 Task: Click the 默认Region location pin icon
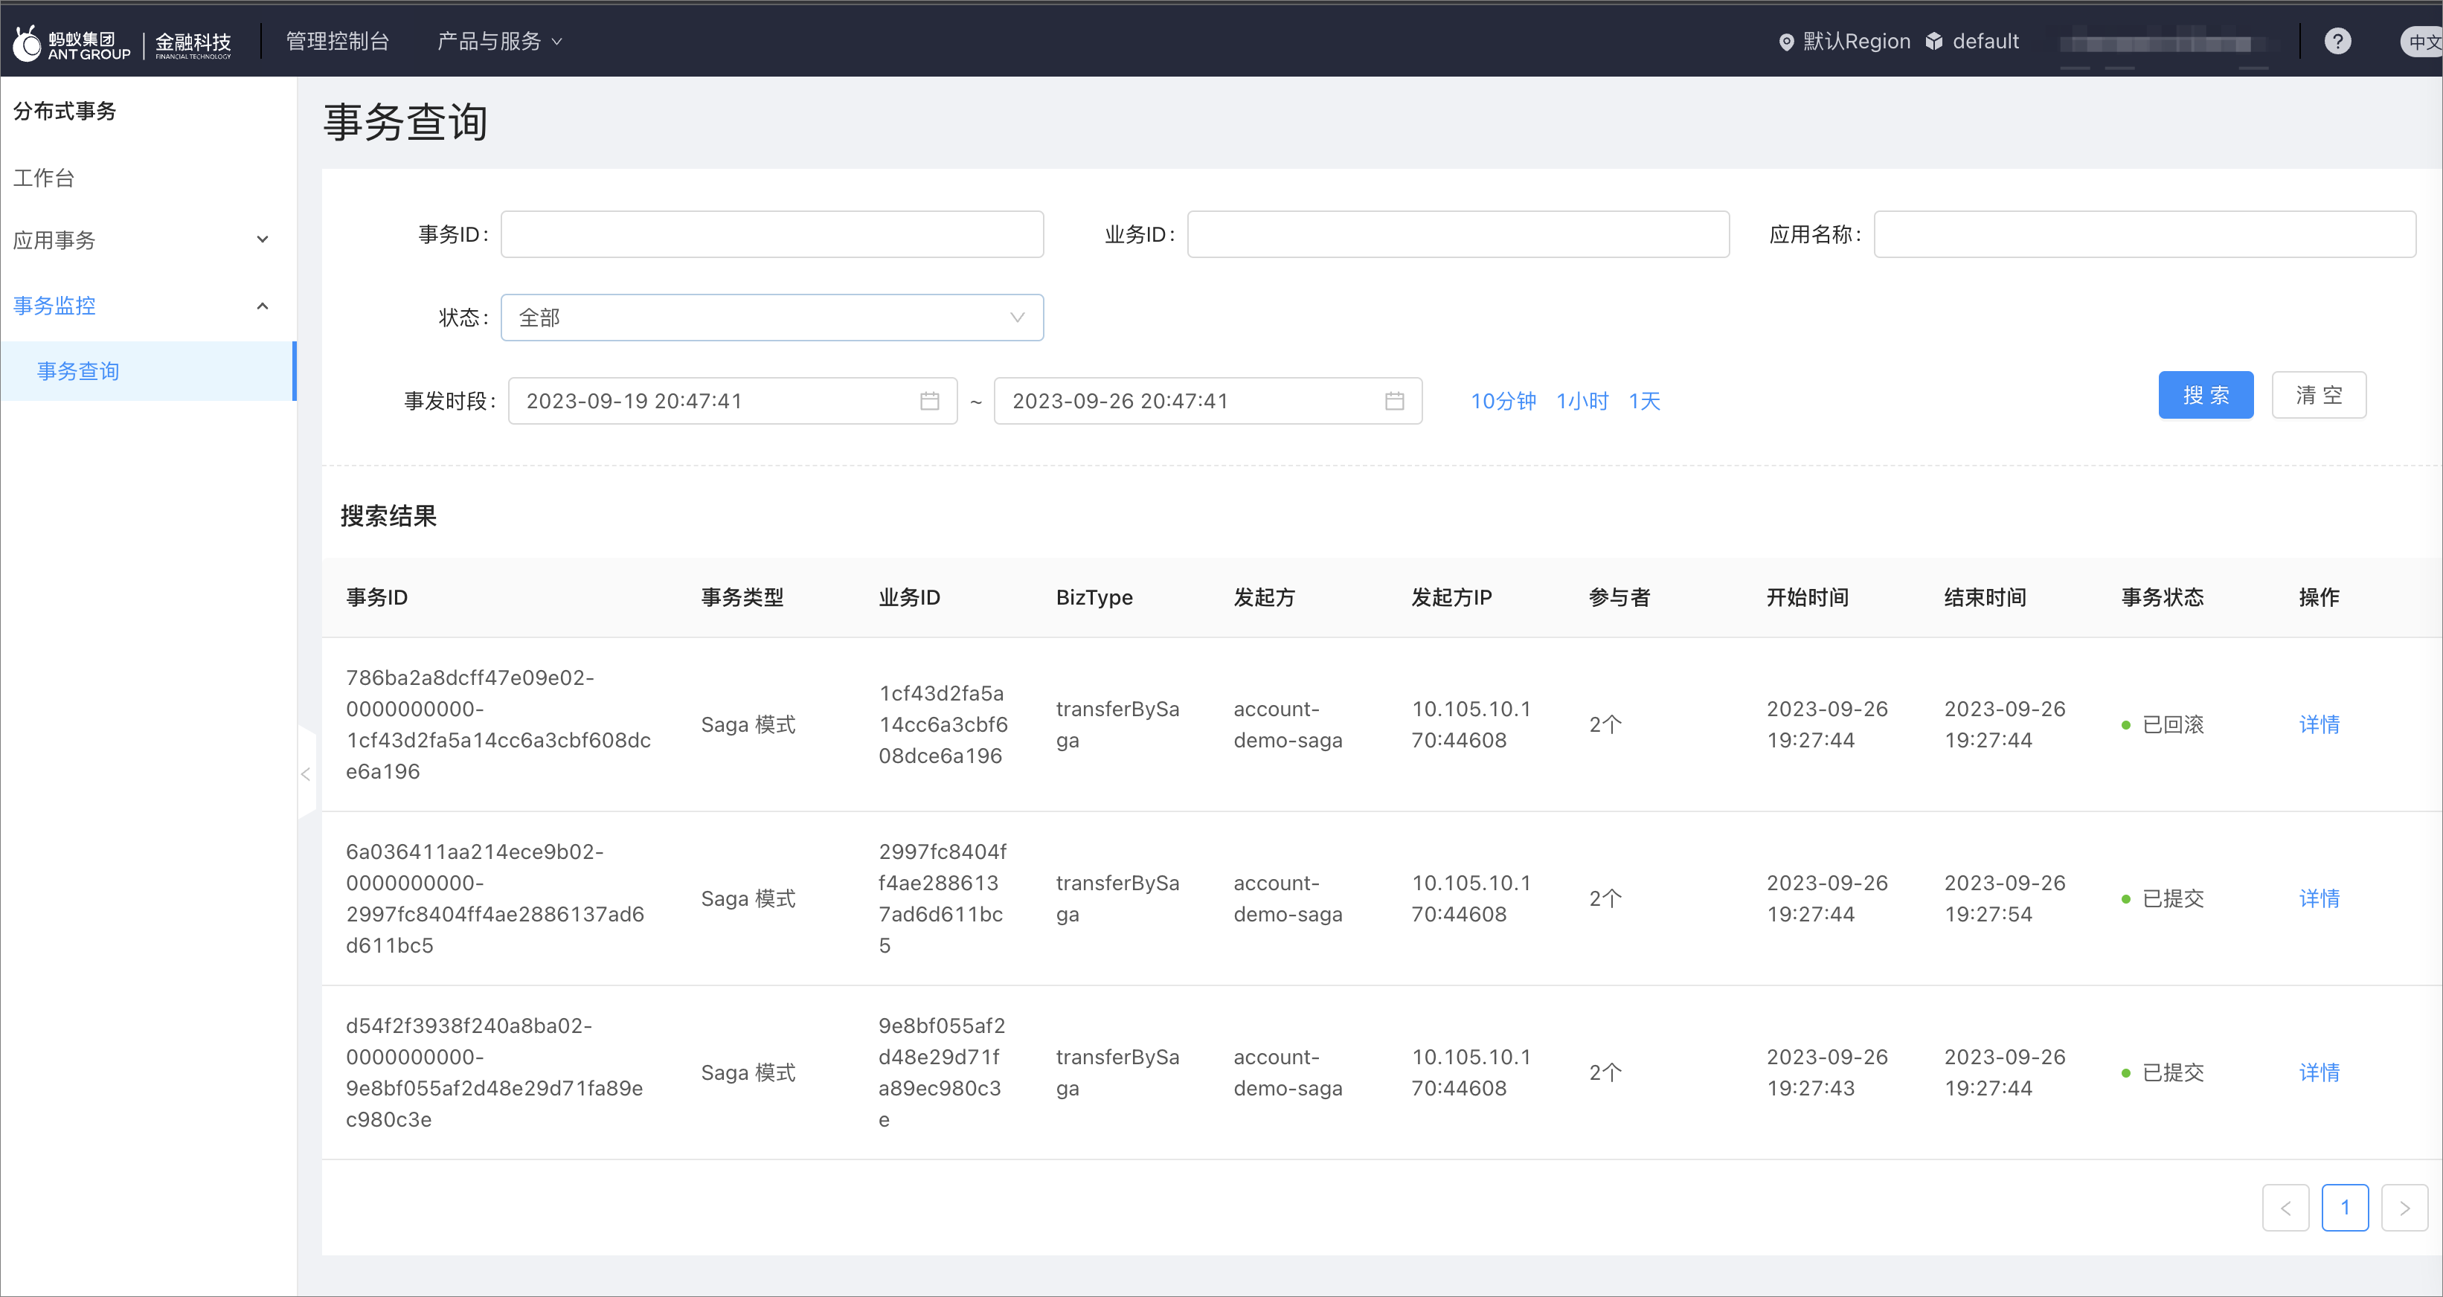point(1786,42)
